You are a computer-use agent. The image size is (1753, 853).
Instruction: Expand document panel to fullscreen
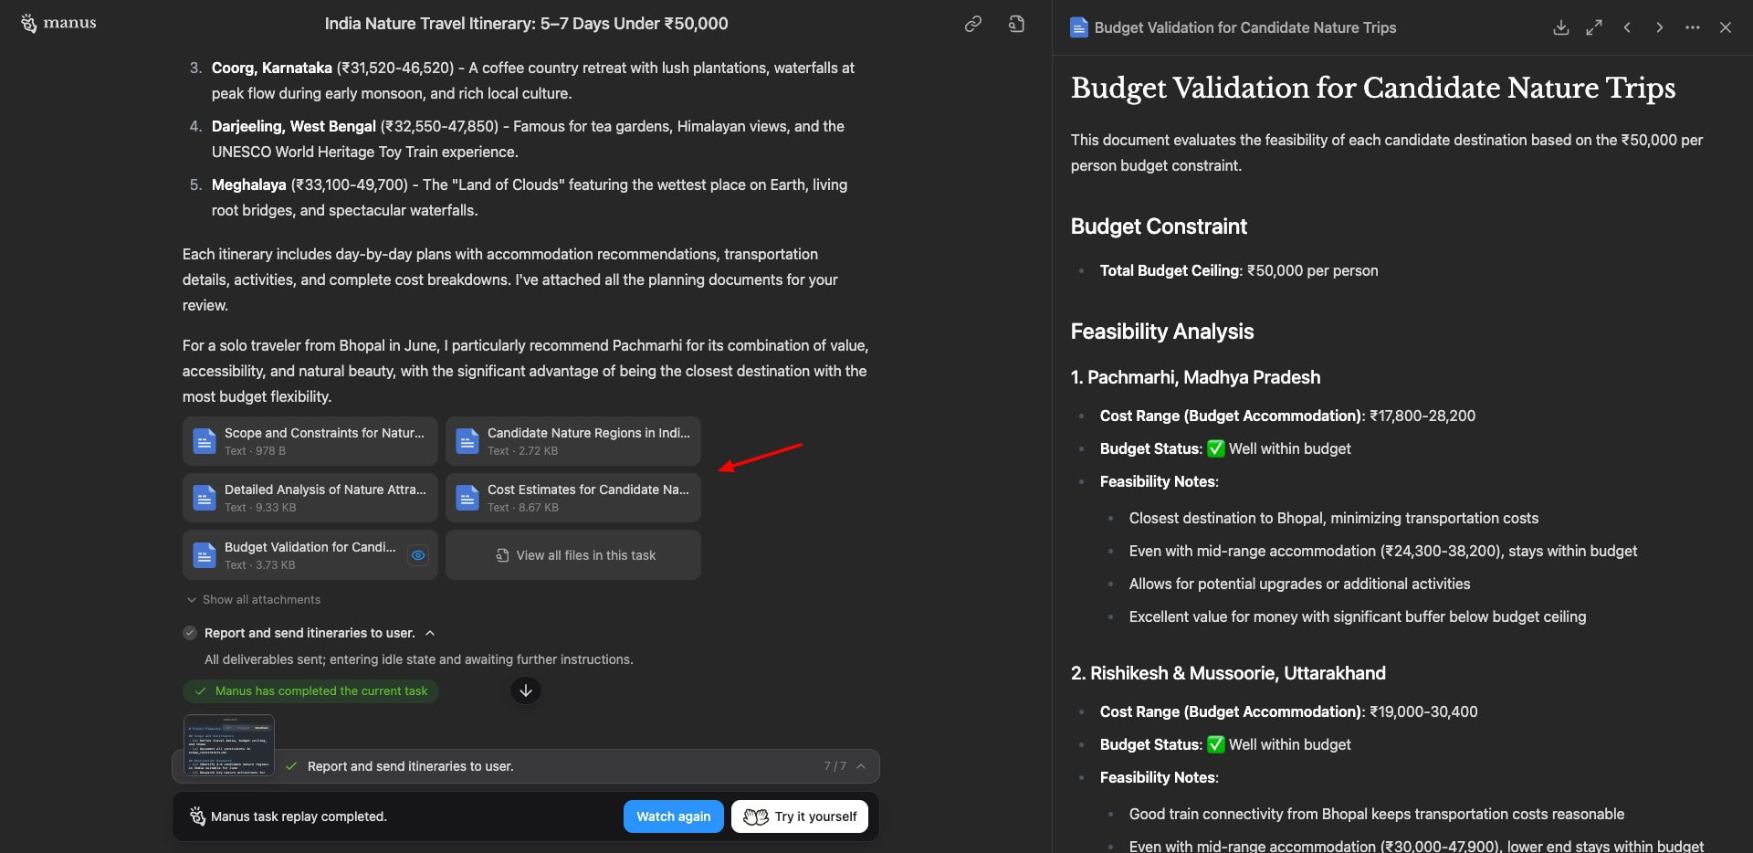point(1594,27)
